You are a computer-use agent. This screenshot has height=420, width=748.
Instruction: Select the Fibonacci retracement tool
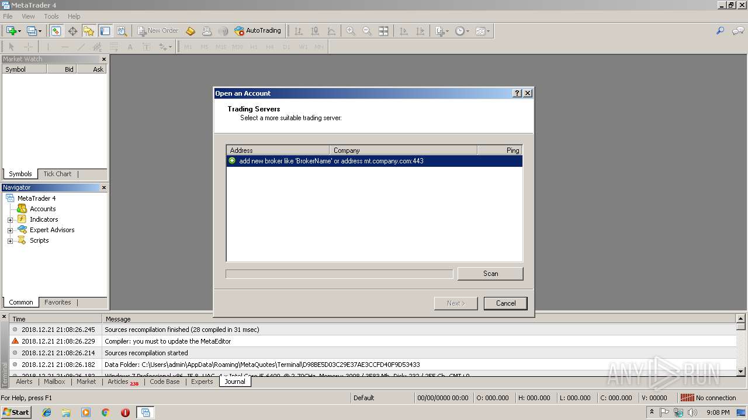[113, 47]
